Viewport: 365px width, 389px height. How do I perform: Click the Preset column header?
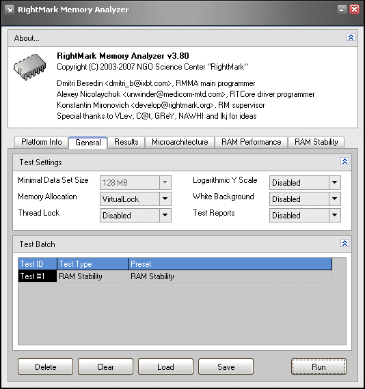(230, 264)
